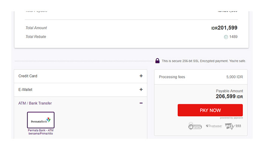
Task: Click the SSL encrypted payment notice text
Action: (x=204, y=61)
